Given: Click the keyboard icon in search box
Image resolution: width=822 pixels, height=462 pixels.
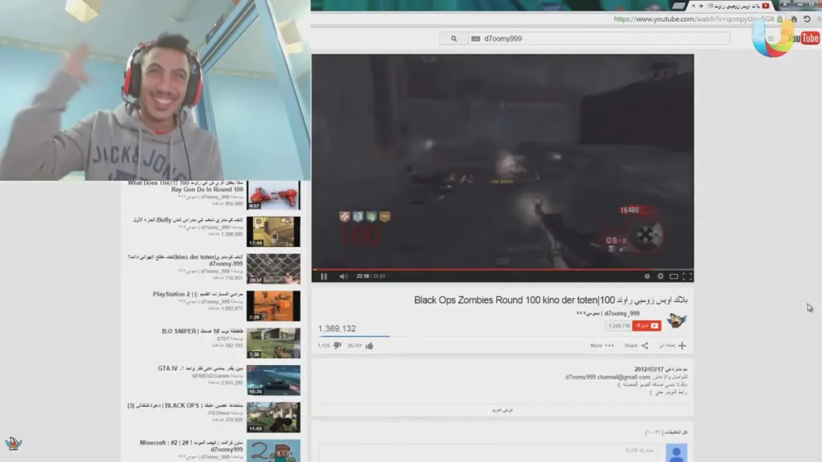Looking at the screenshot, I should tap(475, 38).
